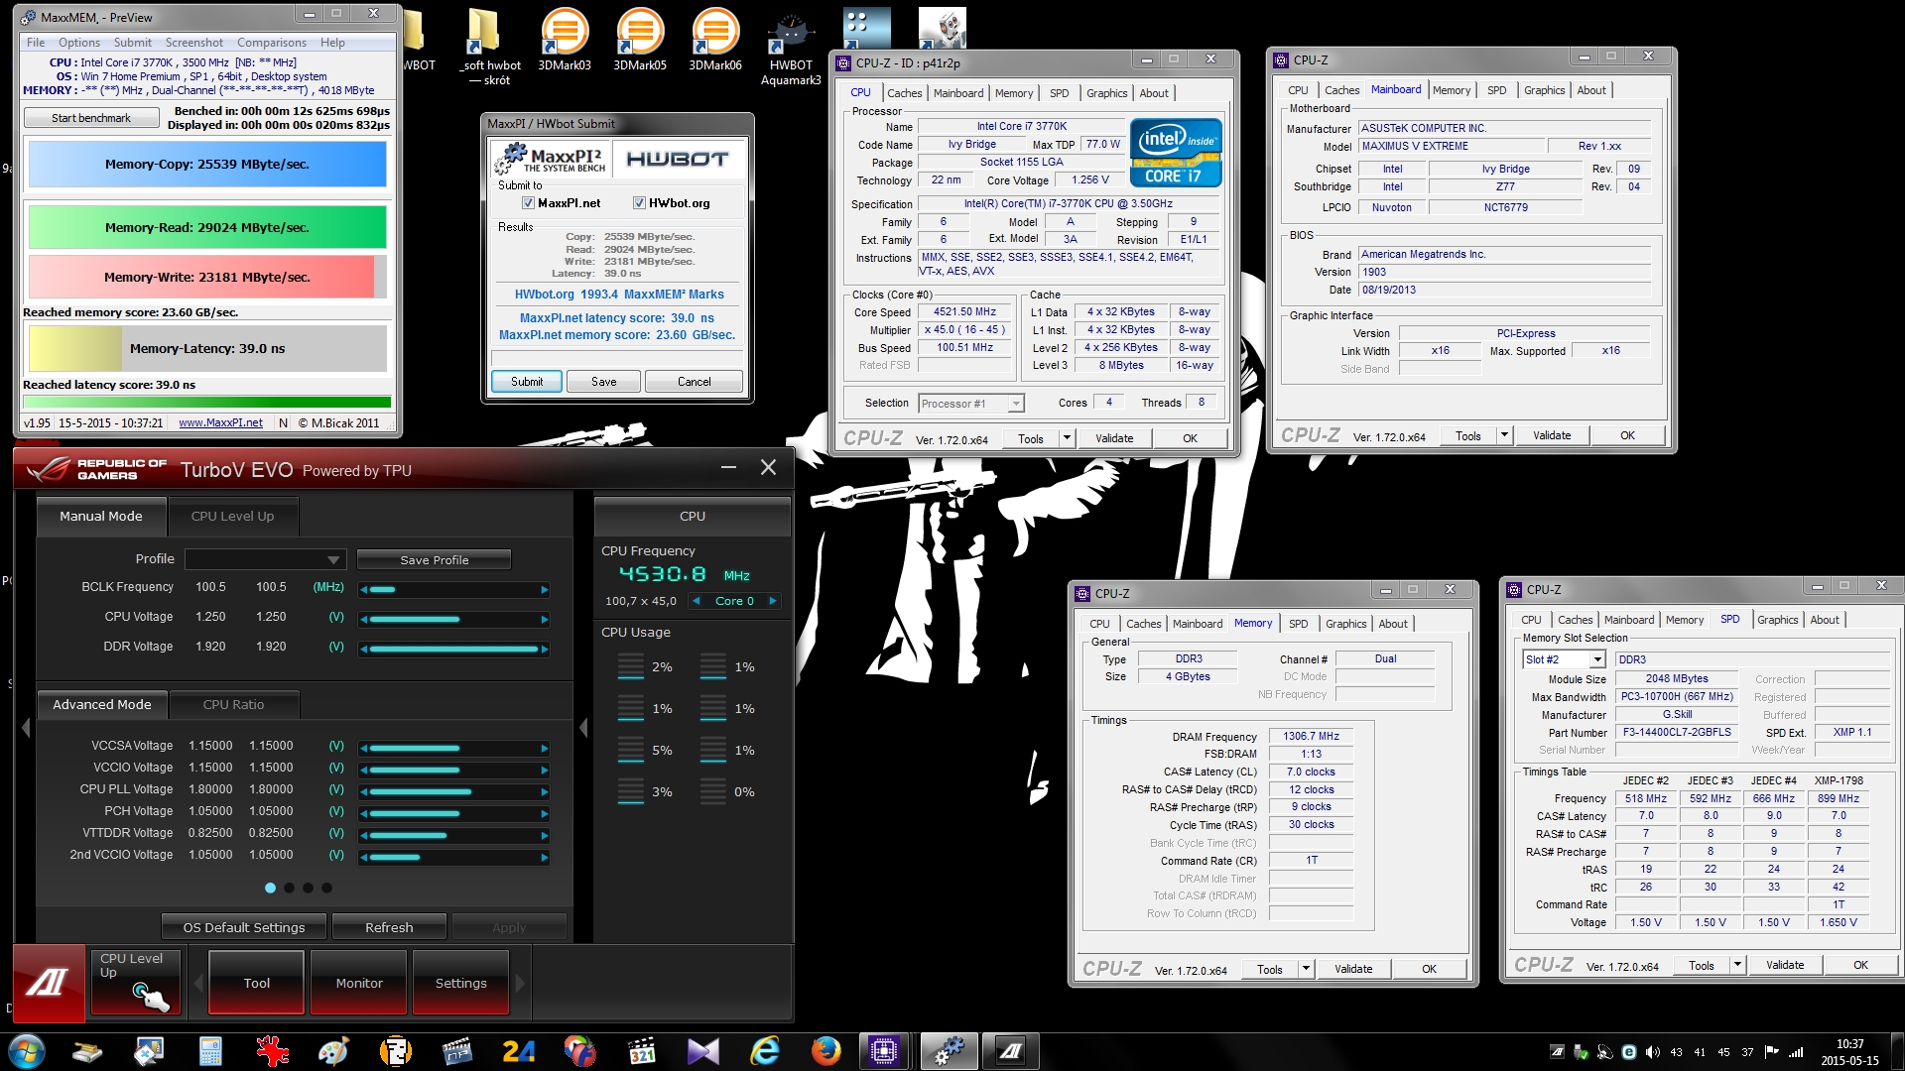Select the fourth page dot in TurboV
This screenshot has width=1905, height=1071.
(326, 888)
